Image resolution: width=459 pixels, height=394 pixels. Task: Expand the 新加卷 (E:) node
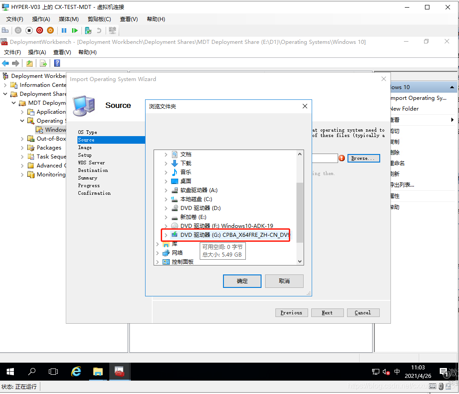click(166, 217)
